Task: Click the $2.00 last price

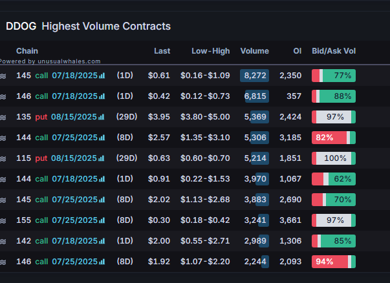Action: [159, 241]
